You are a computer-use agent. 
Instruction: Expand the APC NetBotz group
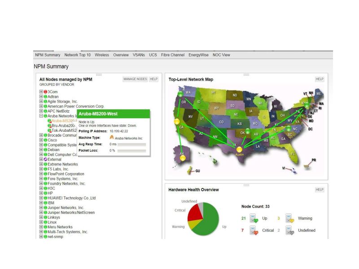pyautogui.click(x=41, y=111)
